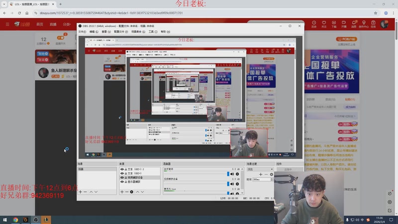Image resolution: width=398 pixels, height=224 pixels.
Task: Open desktop audio mixer settings gear
Action: click(237, 174)
